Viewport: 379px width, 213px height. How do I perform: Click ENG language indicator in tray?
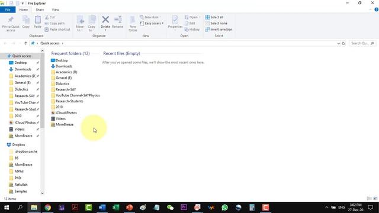click(x=341, y=208)
